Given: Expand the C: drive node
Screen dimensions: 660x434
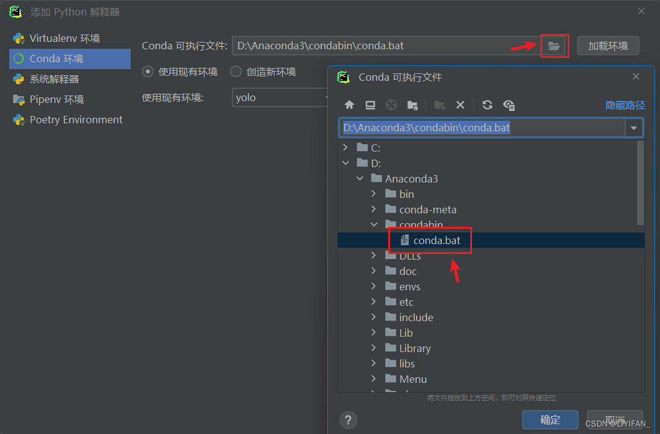Looking at the screenshot, I should tap(346, 147).
